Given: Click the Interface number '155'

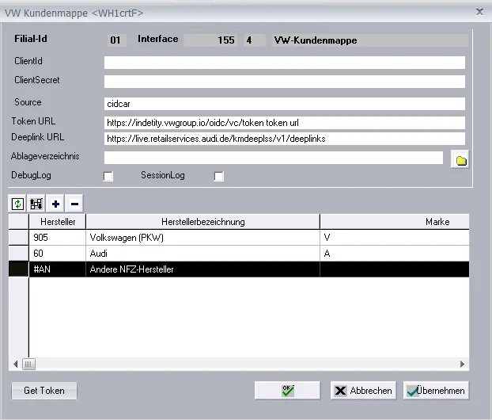Looking at the screenshot, I should [210, 40].
